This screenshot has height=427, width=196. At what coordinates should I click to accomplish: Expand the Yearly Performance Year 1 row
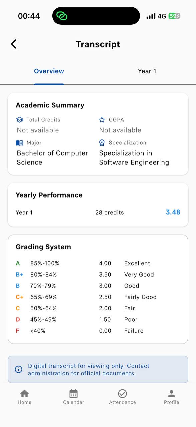pyautogui.click(x=98, y=212)
